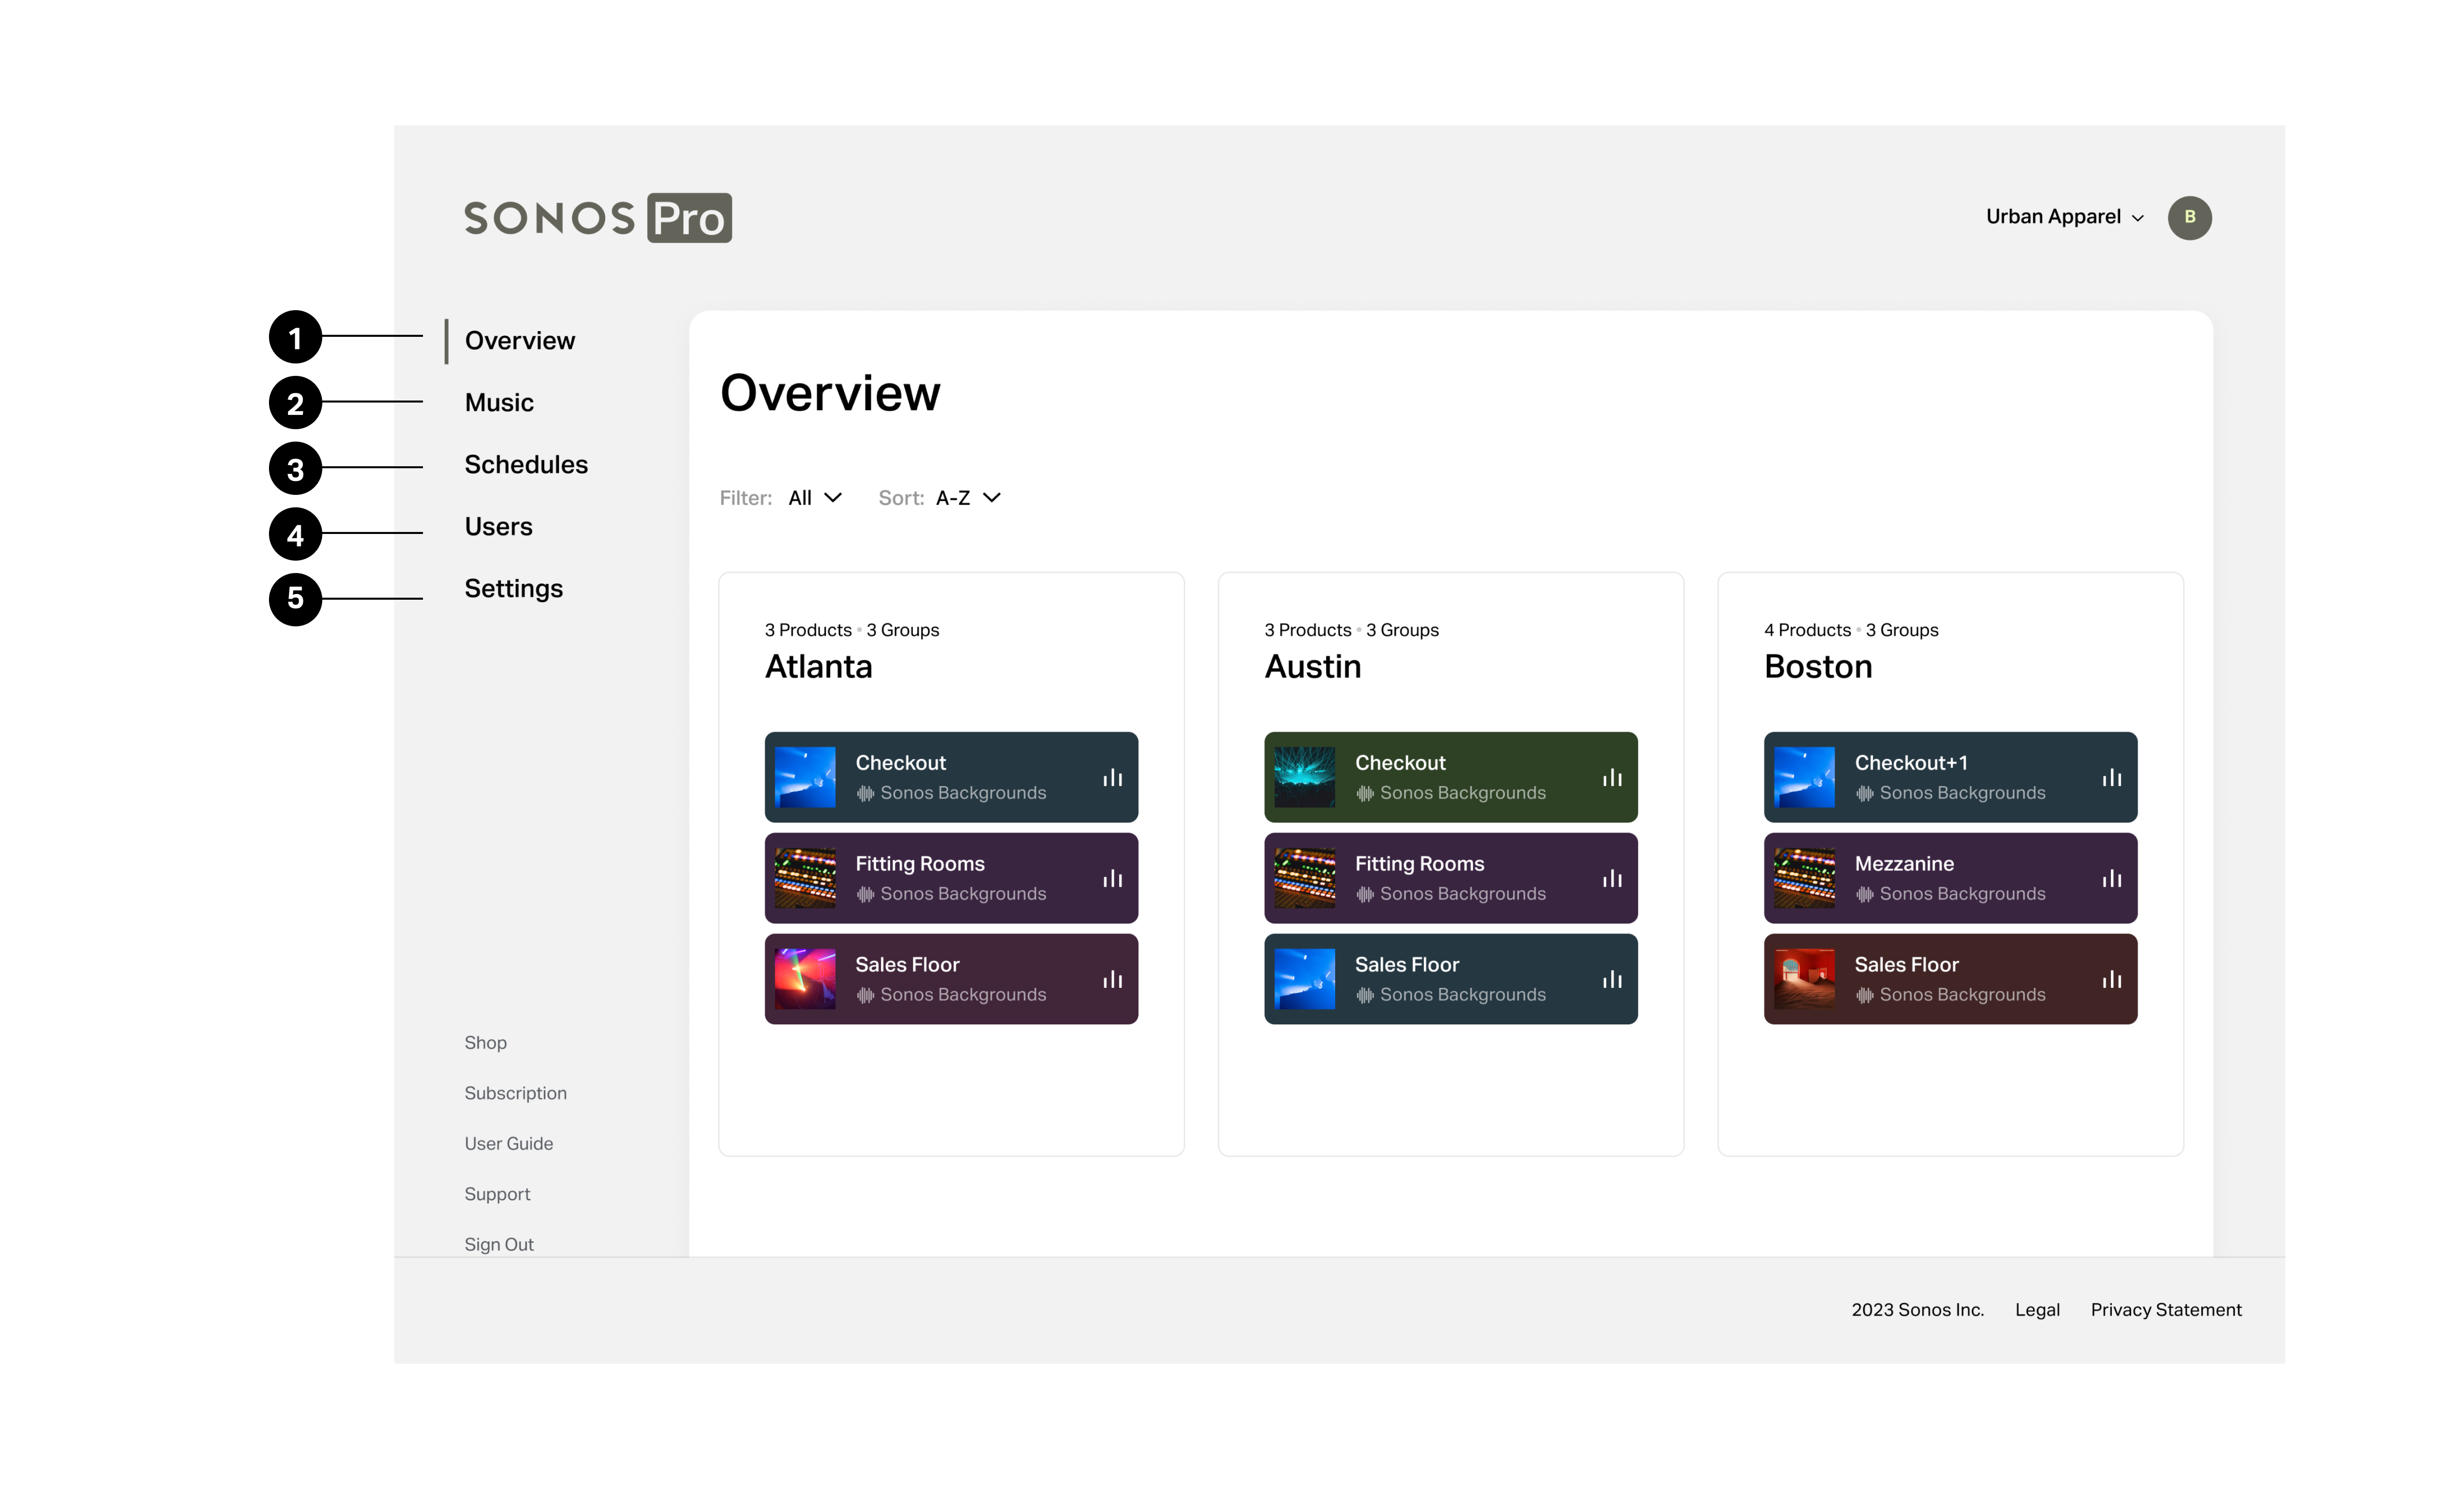The width and height of the screenshot is (2464, 1491).
Task: Click equalizer icon on Atlanta Fitting Rooms
Action: pyautogui.click(x=1112, y=879)
